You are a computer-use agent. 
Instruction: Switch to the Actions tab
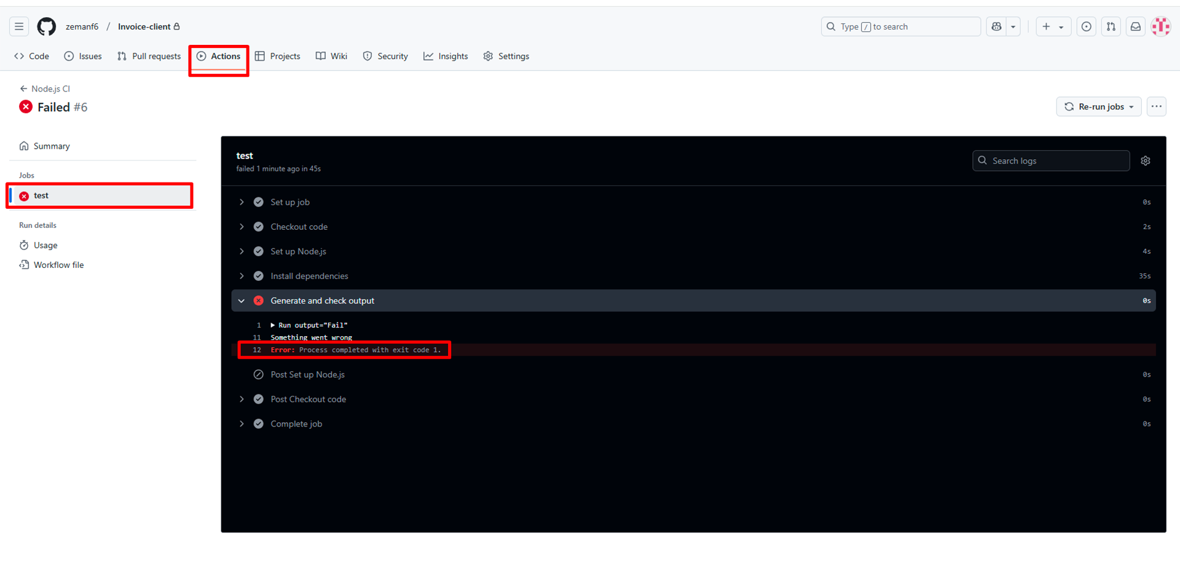coord(218,56)
